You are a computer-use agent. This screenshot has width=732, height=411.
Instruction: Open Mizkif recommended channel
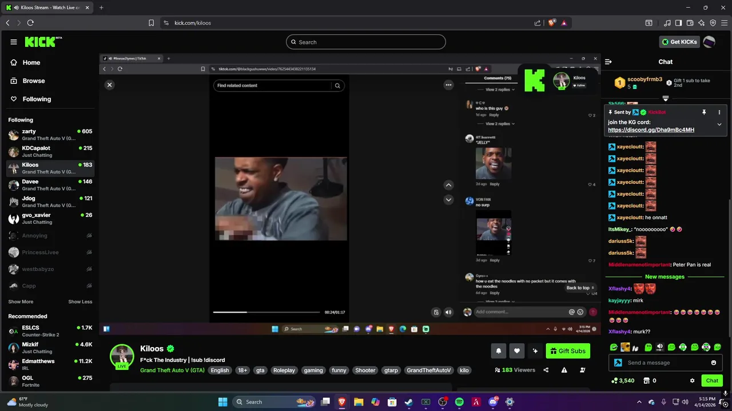click(50, 348)
